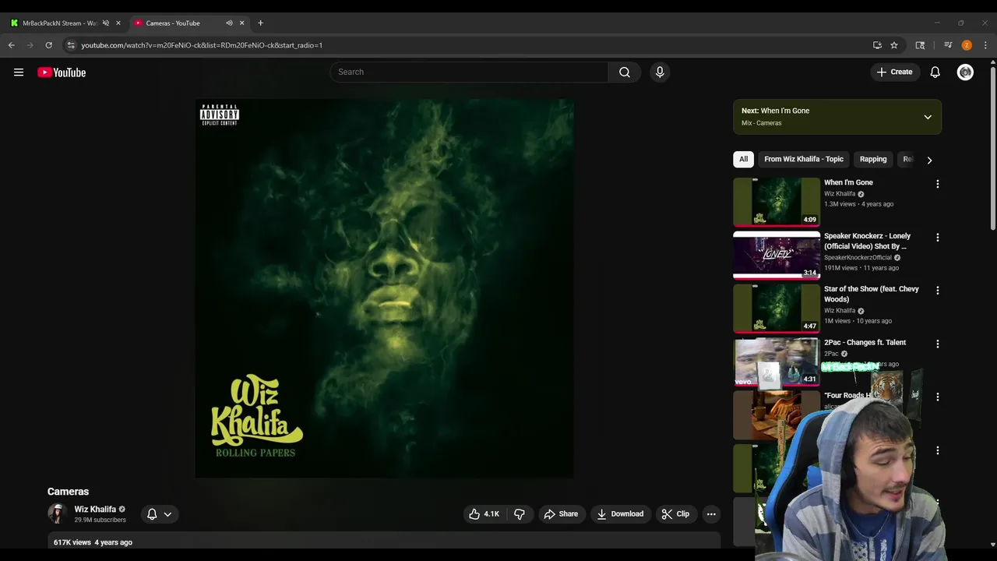Open Chrome tab search icon
The width and height of the screenshot is (997, 561).
point(920,45)
